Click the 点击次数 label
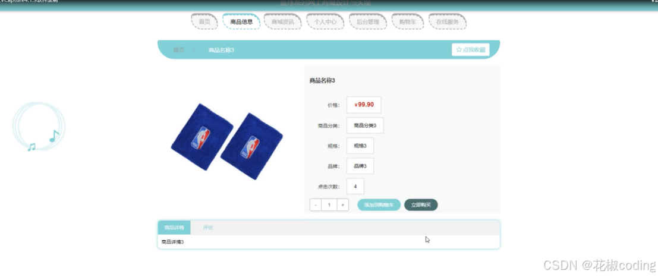Image resolution: width=658 pixels, height=277 pixels. pyautogui.click(x=329, y=187)
